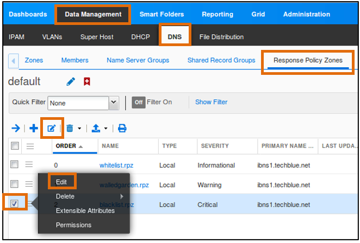Screen dimensions: 360x243
Task: Expand the Delete submenu arrow in context menu
Action: tap(122, 196)
